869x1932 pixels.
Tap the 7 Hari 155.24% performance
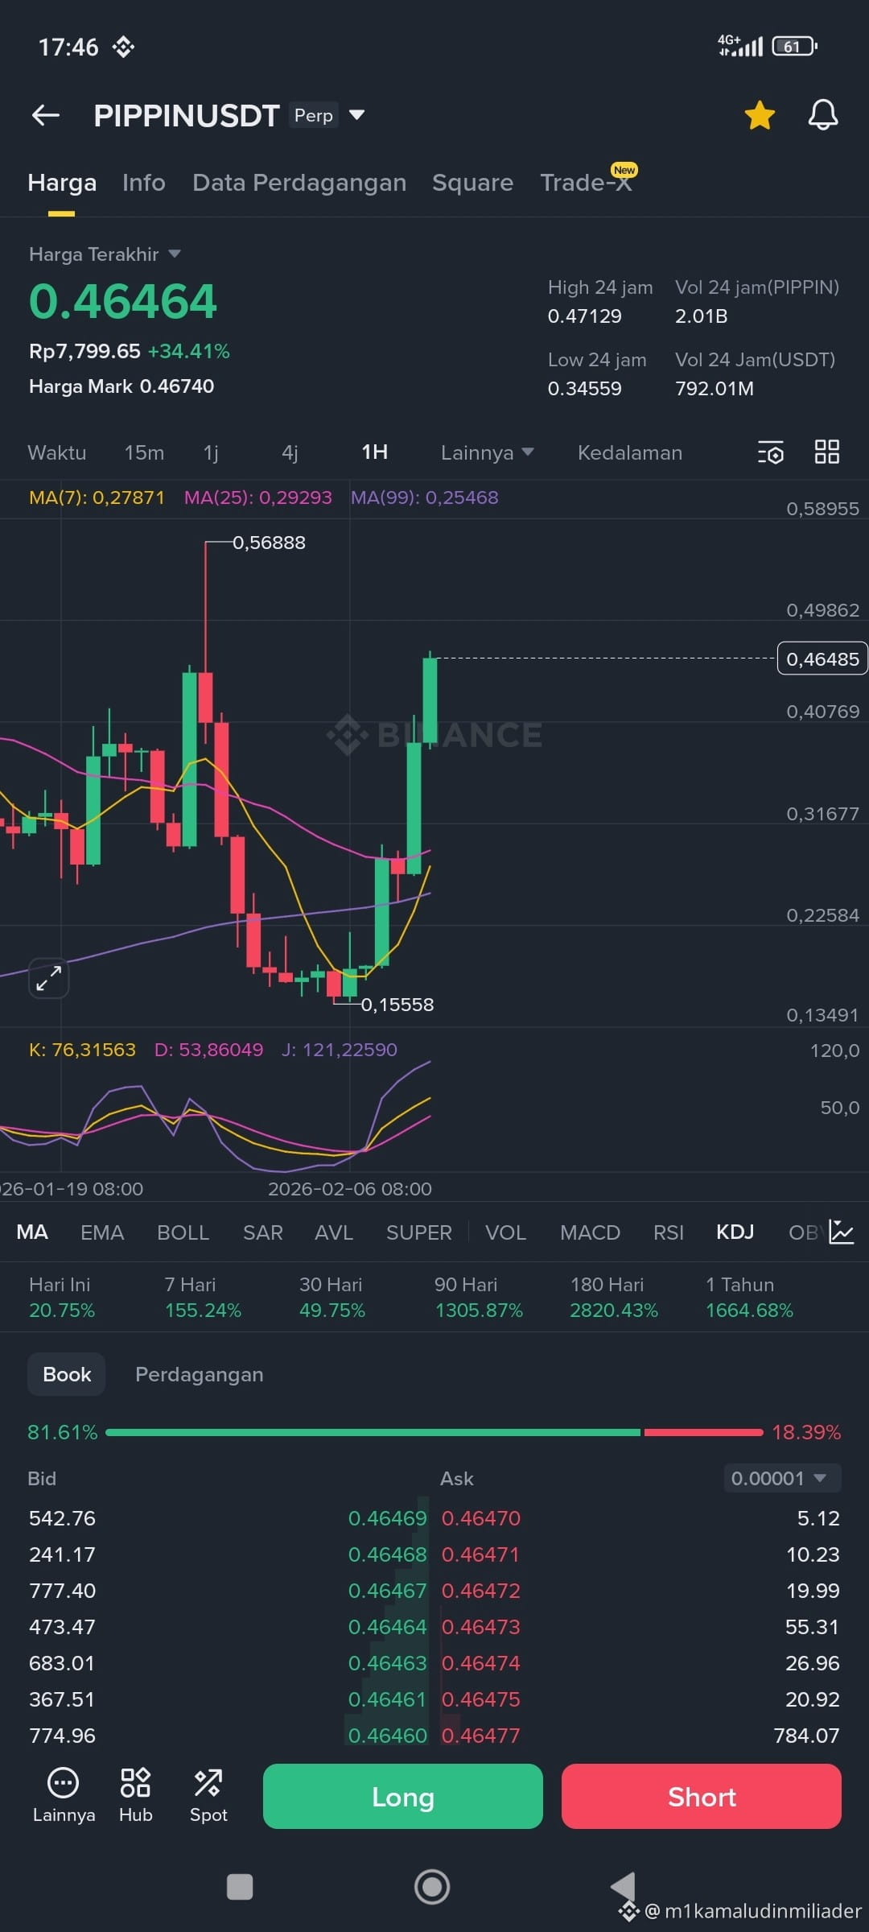coord(203,1297)
